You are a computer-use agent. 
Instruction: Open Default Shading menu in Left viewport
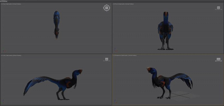click(17, 55)
